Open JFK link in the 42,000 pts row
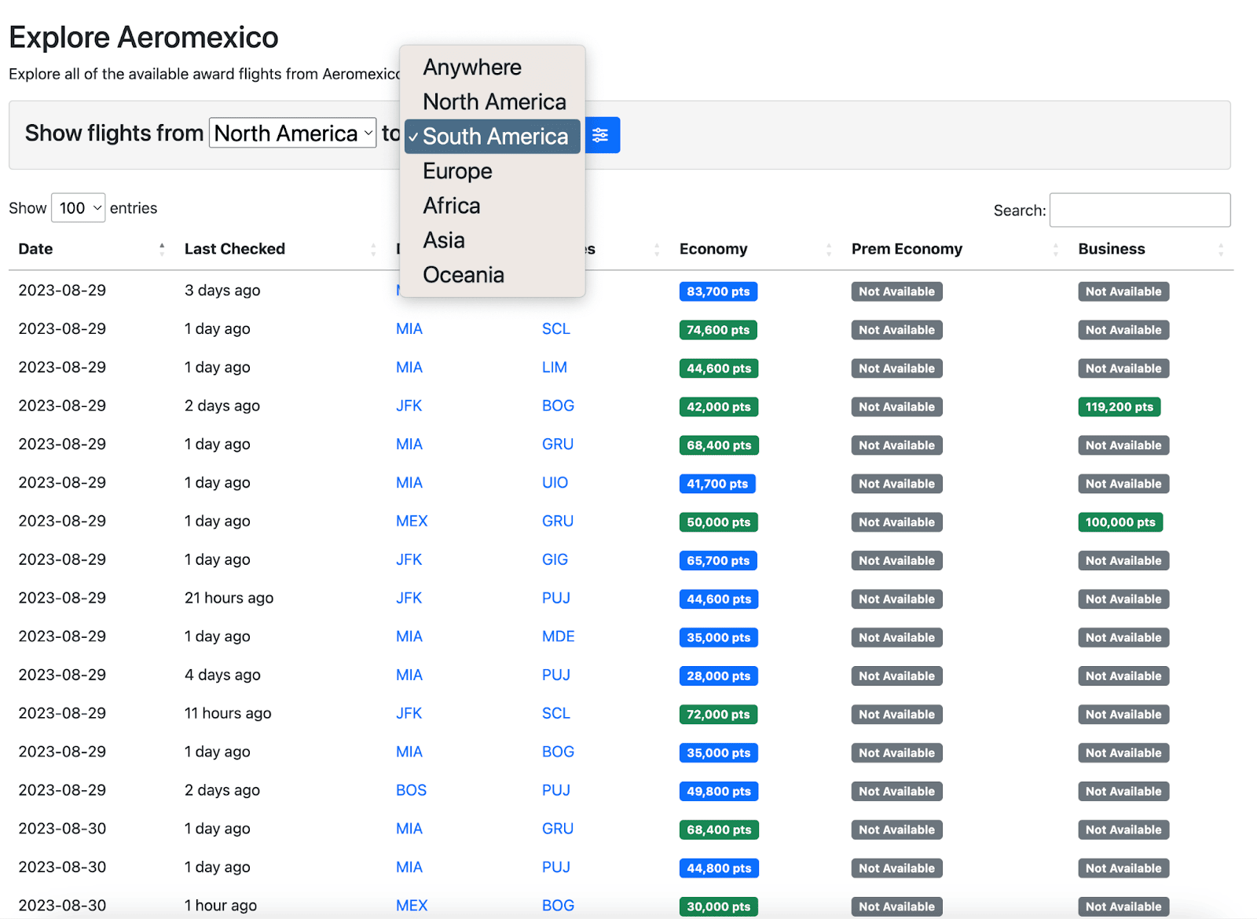 tap(409, 406)
